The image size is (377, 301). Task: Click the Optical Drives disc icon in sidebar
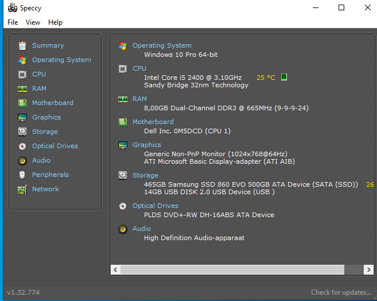[x=22, y=146]
